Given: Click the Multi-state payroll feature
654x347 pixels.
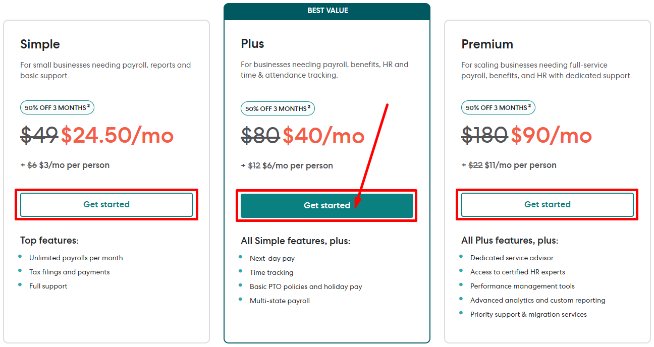Looking at the screenshot, I should point(280,301).
